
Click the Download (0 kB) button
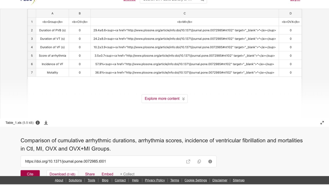click(x=62, y=174)
